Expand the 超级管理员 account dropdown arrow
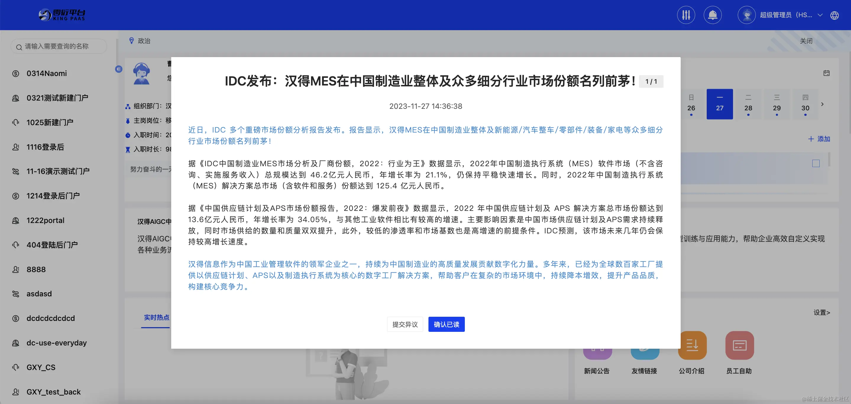 (x=820, y=15)
